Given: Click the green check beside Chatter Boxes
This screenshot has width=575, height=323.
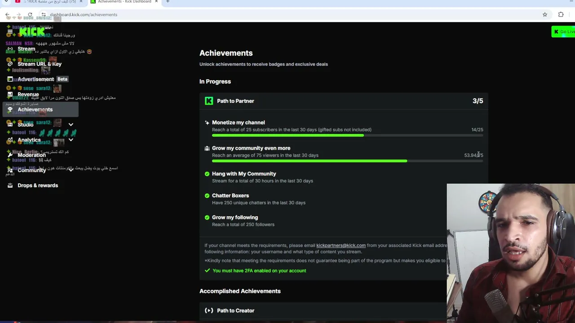Looking at the screenshot, I should pos(207,196).
